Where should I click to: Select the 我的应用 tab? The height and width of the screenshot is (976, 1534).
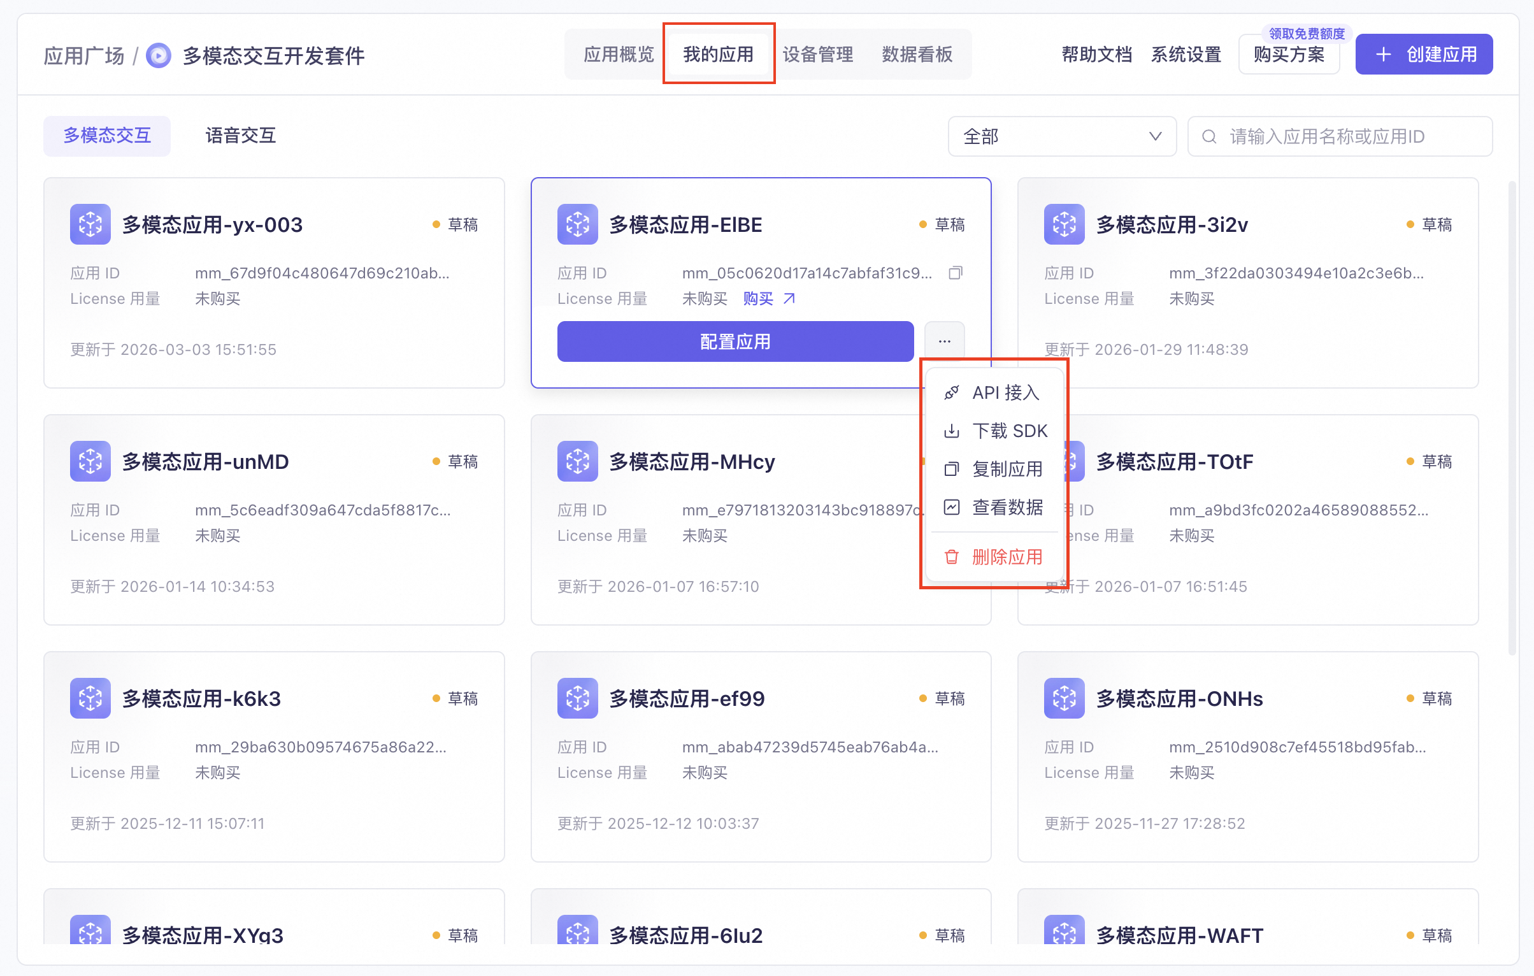coord(718,55)
